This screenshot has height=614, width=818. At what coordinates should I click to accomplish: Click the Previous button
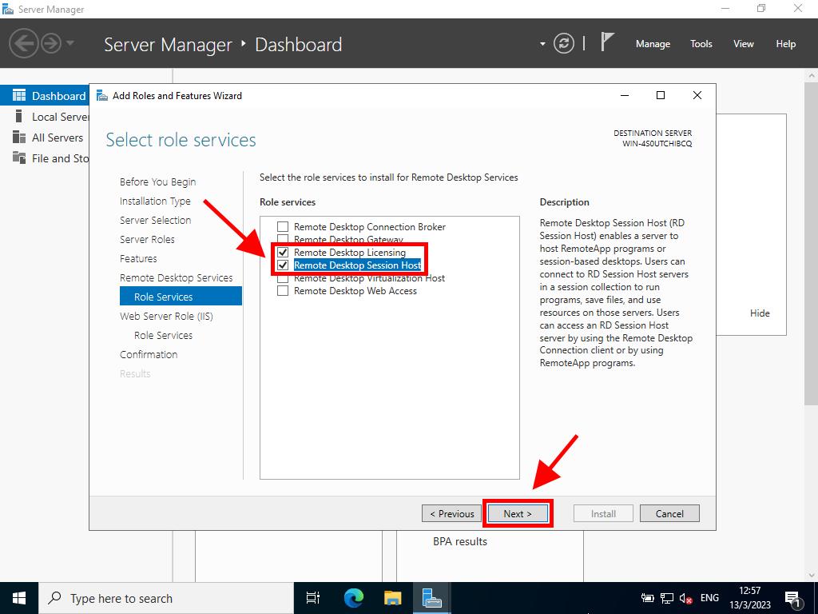coord(452,514)
